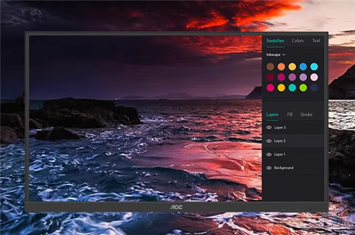
Task: Hide Layer 1 using the eye icon
Action: pyautogui.click(x=269, y=154)
